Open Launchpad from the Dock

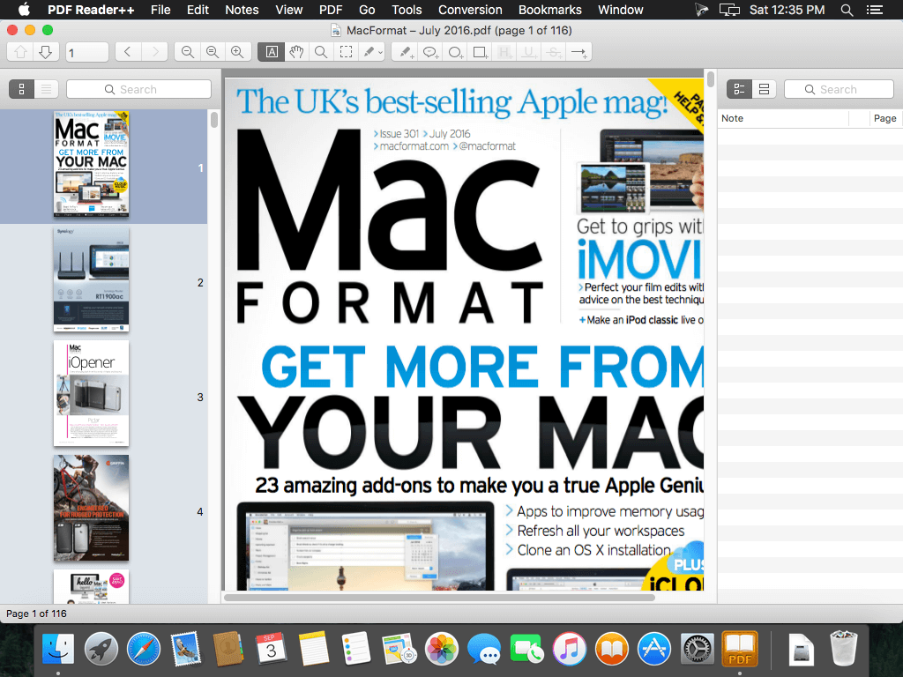tap(101, 649)
